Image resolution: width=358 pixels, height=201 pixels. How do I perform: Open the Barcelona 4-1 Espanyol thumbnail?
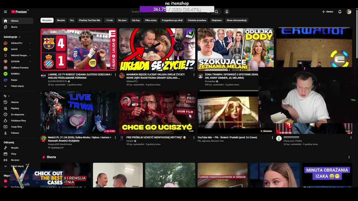pos(79,49)
